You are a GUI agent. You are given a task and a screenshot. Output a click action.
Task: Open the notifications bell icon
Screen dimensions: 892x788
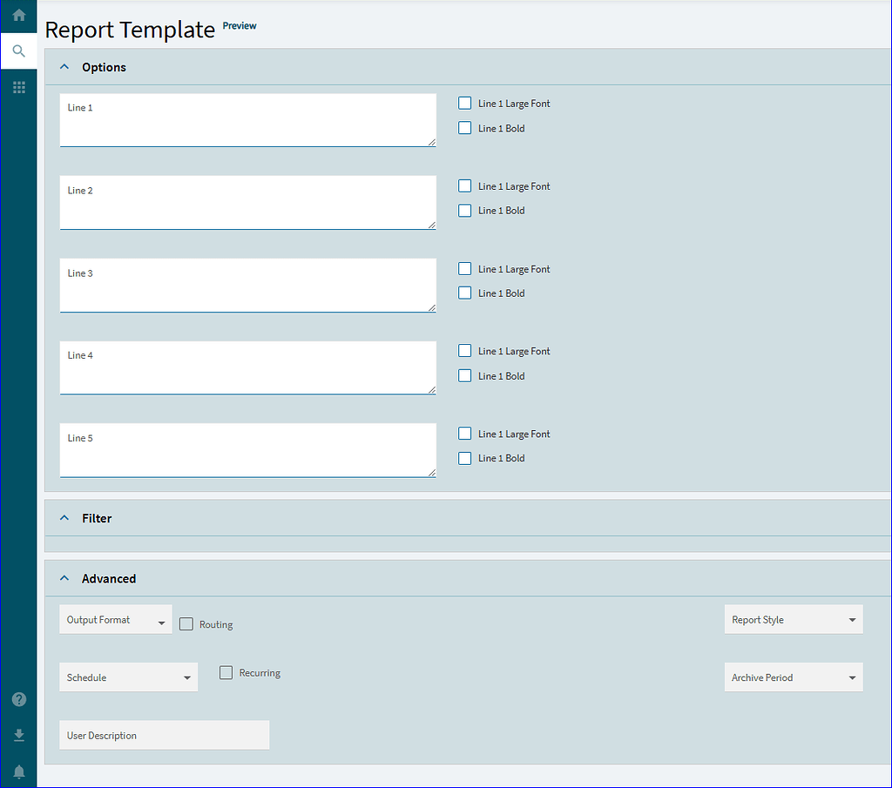coord(18,771)
